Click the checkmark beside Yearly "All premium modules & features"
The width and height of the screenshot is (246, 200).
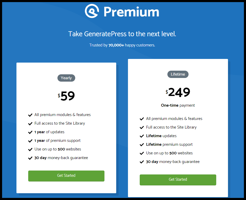click(30, 115)
